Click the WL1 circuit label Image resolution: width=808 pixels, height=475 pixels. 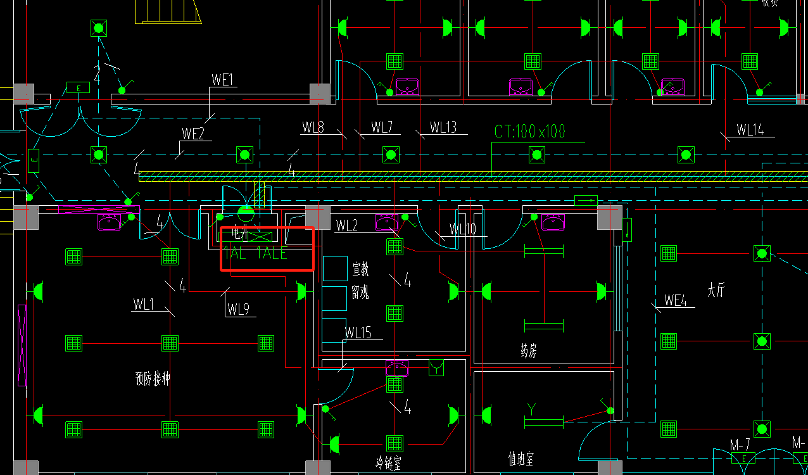pyautogui.click(x=143, y=305)
